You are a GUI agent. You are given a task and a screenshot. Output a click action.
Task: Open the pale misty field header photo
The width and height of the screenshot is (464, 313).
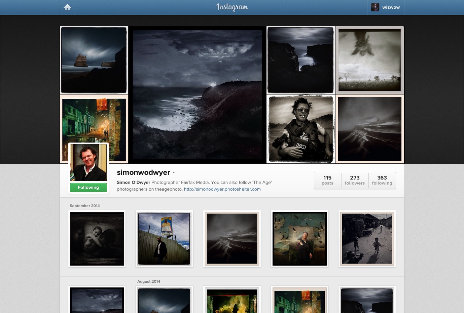coord(369,60)
